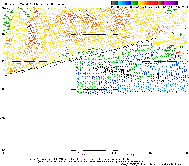Screen dimensions: 189x166
Task: Click the -171 longitude axis label
Action: [113, 153]
